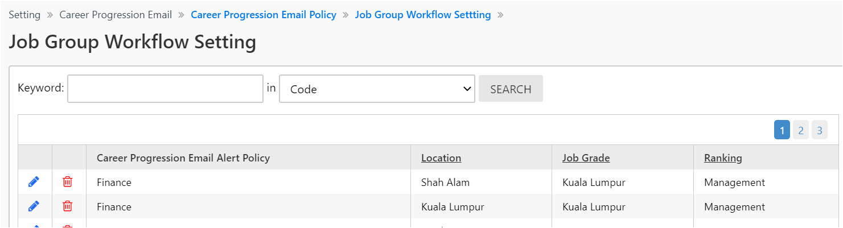The width and height of the screenshot is (843, 228).
Task: Open Job Group Workflow Settting breadcrumb
Action: pos(423,15)
